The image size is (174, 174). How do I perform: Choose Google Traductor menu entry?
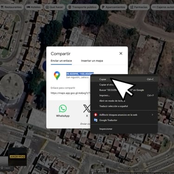(x=124, y=120)
